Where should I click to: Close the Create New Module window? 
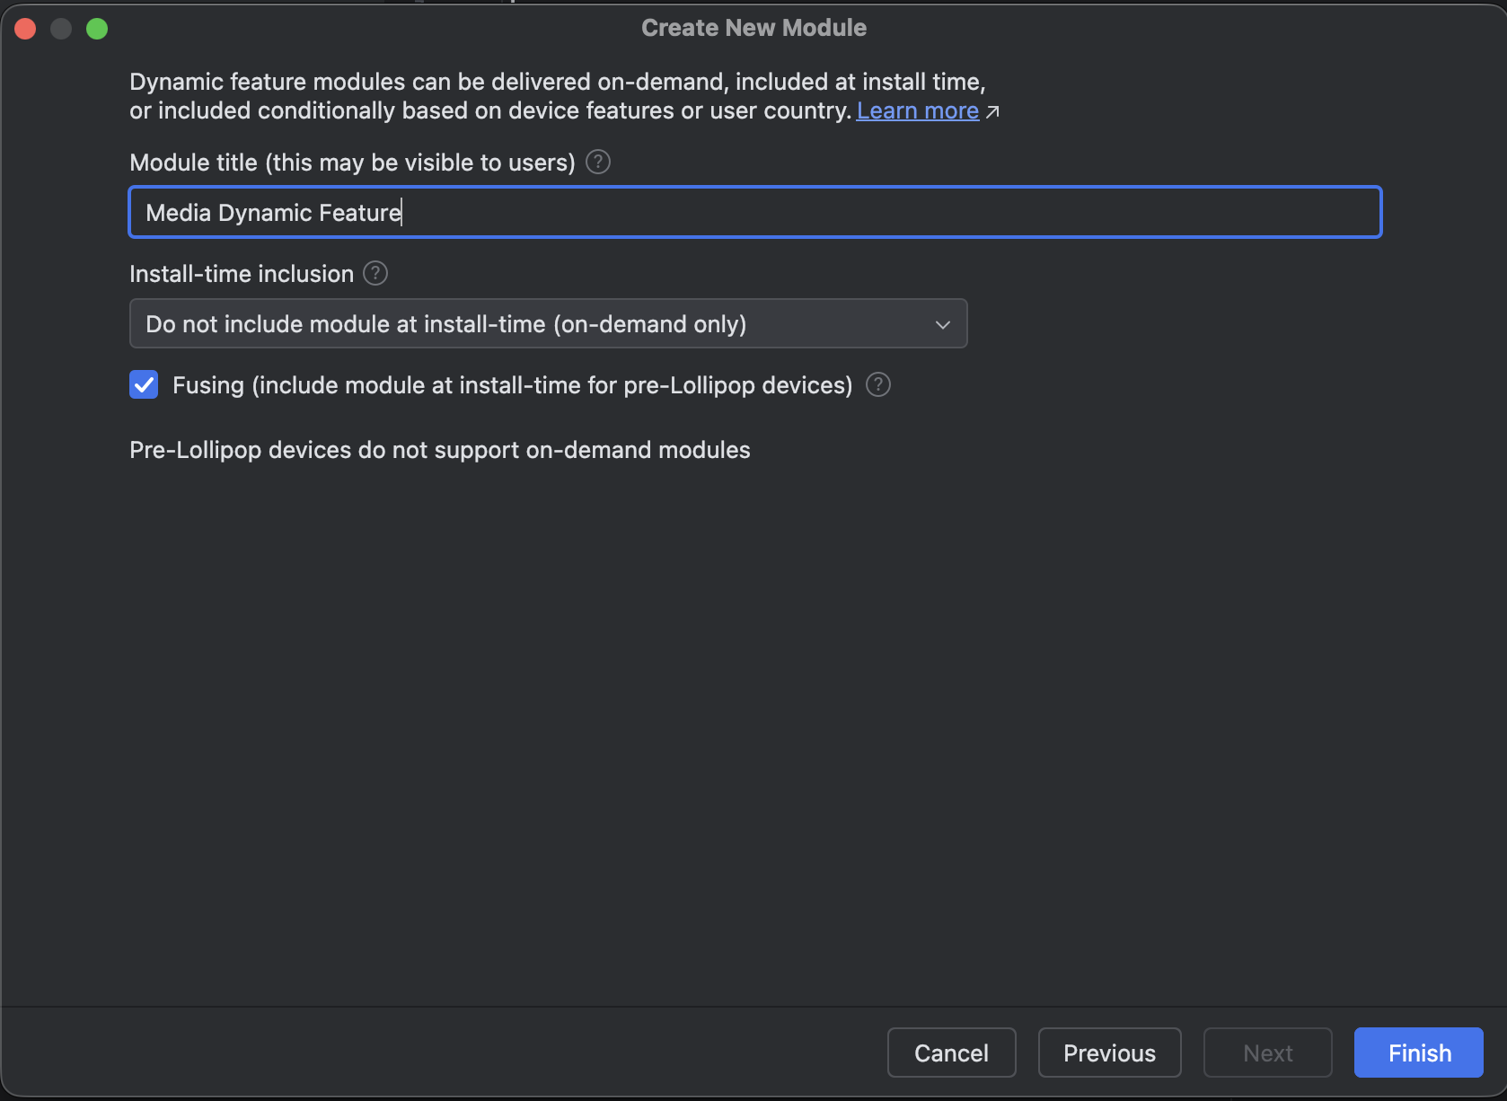pos(25,29)
